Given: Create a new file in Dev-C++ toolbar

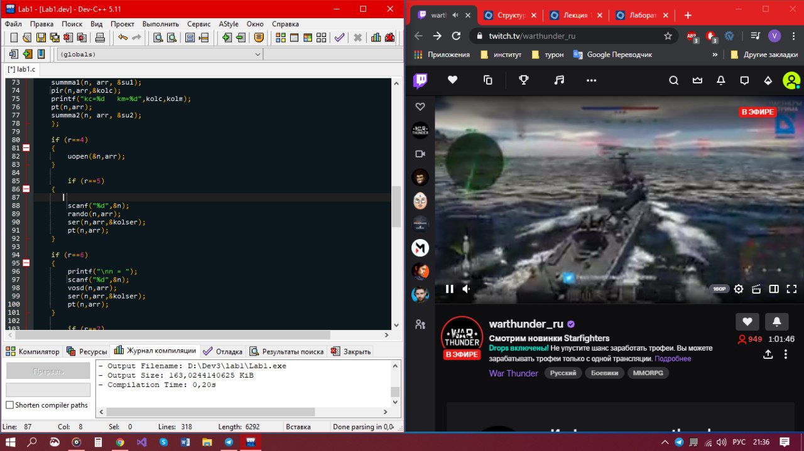Looking at the screenshot, I should point(13,38).
